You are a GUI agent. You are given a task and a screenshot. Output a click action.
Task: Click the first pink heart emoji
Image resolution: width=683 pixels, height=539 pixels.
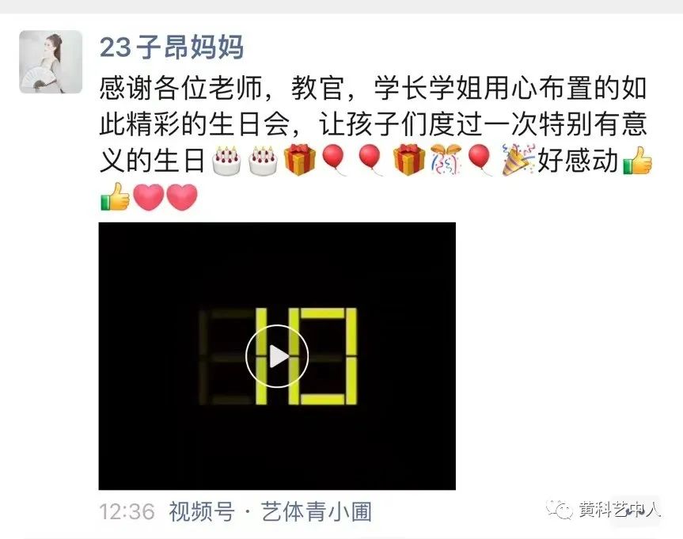point(149,197)
